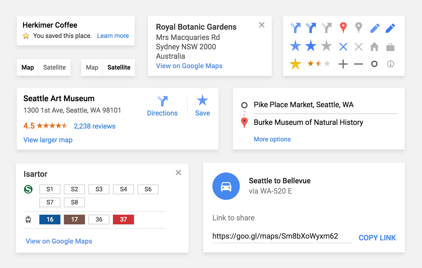Click the Seattle to Bellevue route title
Image resolution: width=422 pixels, height=268 pixels.
[x=280, y=181]
